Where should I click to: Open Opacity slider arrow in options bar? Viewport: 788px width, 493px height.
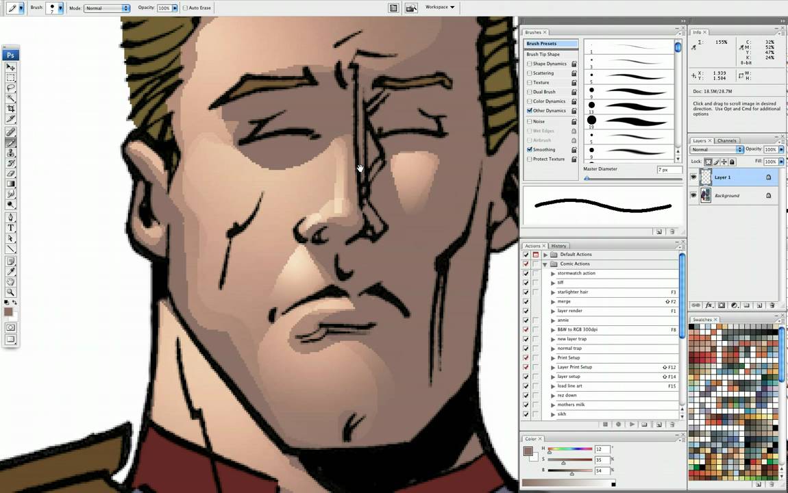pos(175,8)
